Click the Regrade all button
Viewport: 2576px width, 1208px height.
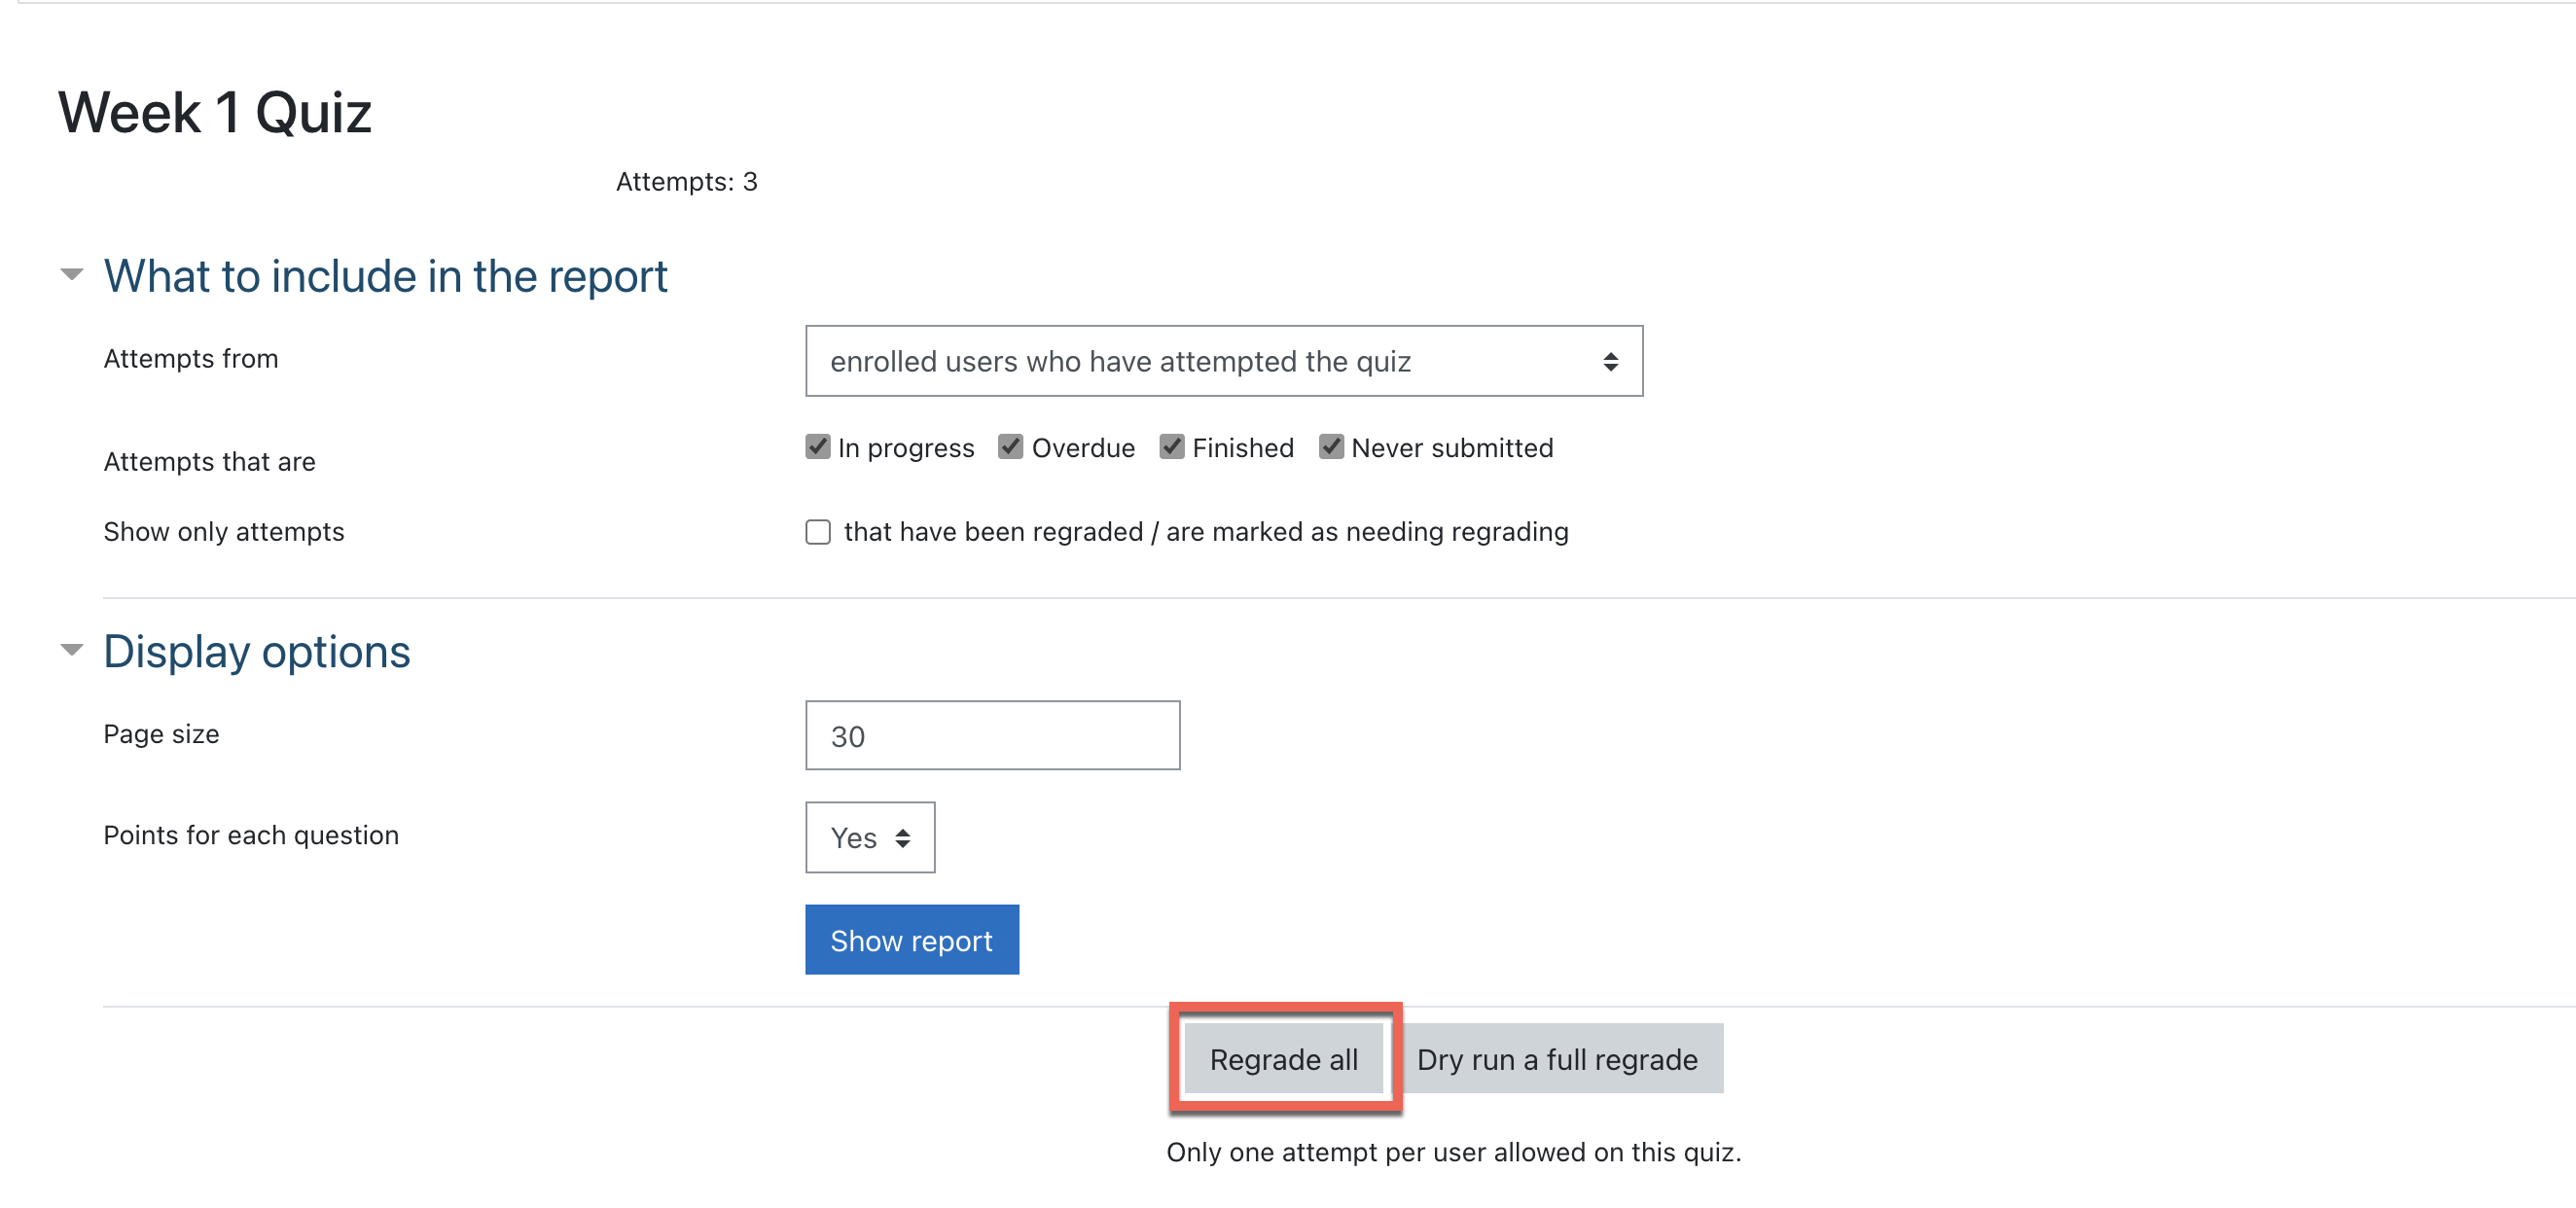[1283, 1059]
